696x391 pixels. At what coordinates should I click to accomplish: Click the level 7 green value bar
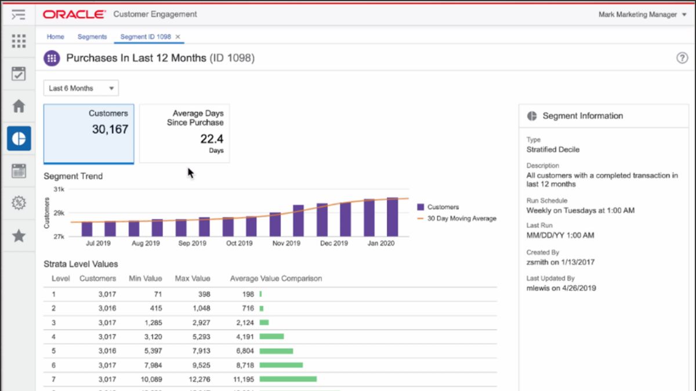288,379
